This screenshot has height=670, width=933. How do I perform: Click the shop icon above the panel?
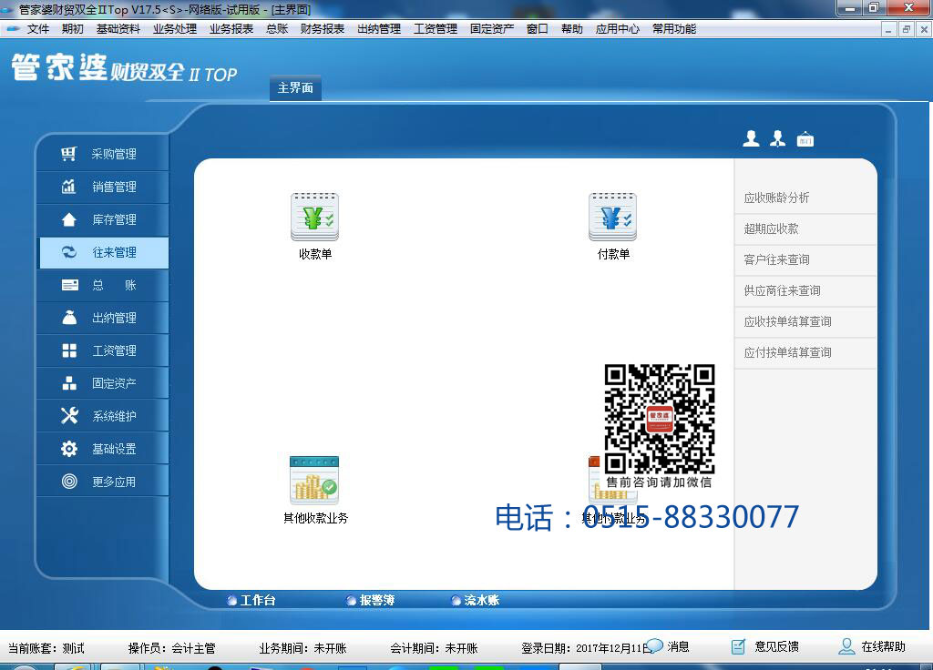(x=805, y=138)
